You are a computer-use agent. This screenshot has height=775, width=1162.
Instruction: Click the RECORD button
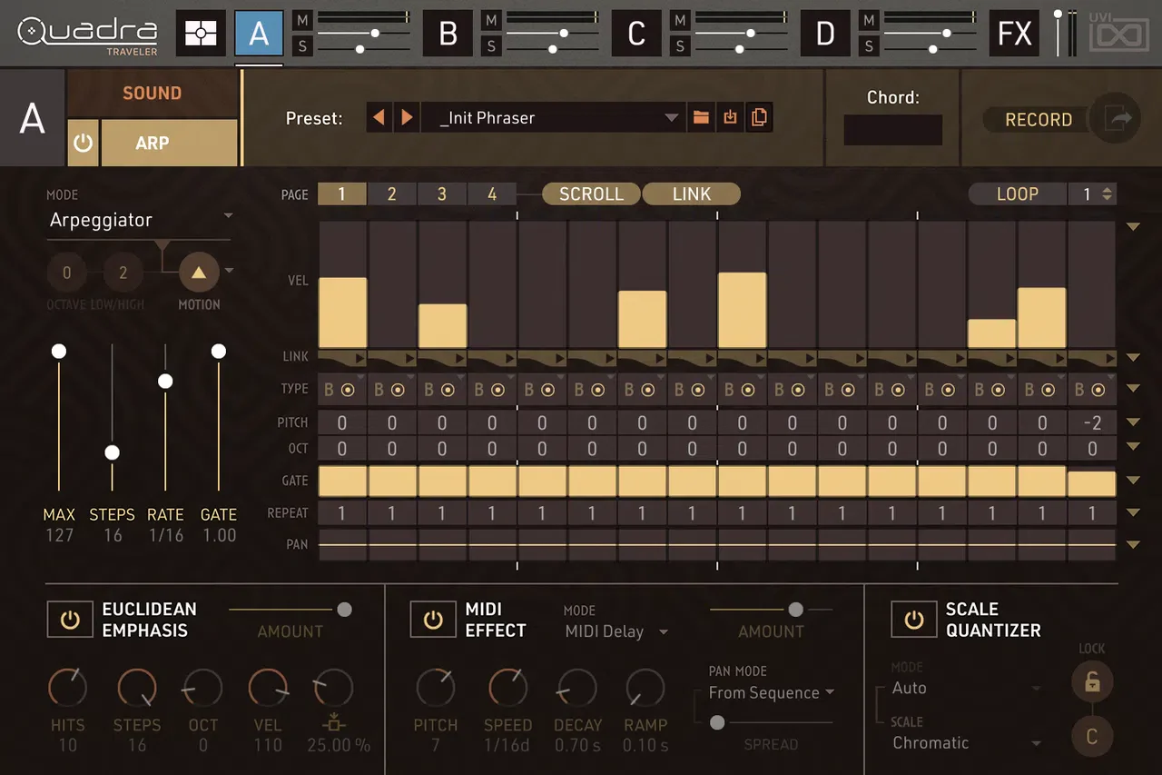point(1039,119)
